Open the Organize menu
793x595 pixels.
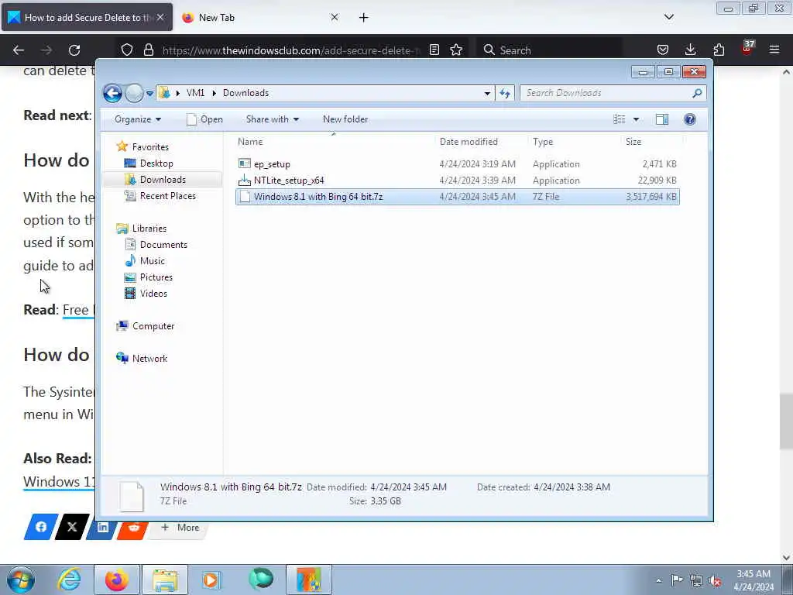click(138, 119)
